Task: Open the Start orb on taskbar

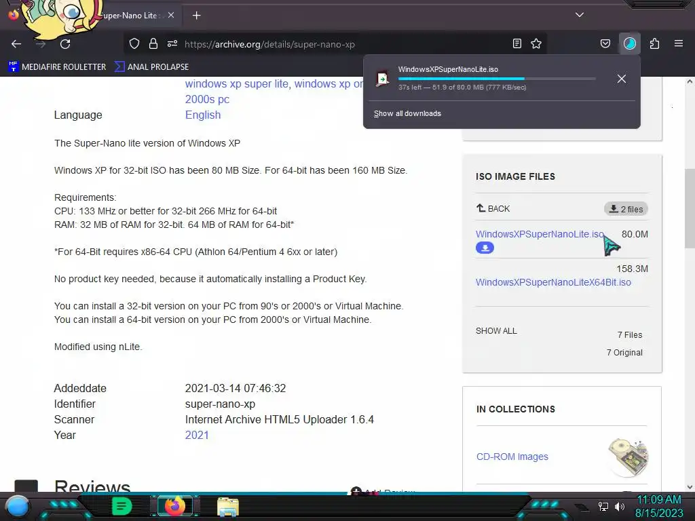Action: tap(17, 507)
